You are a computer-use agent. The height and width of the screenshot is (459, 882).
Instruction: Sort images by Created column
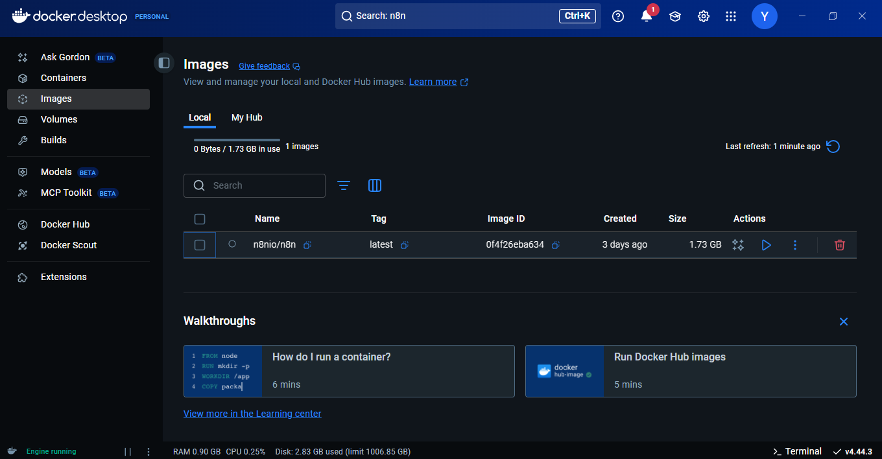pos(620,218)
